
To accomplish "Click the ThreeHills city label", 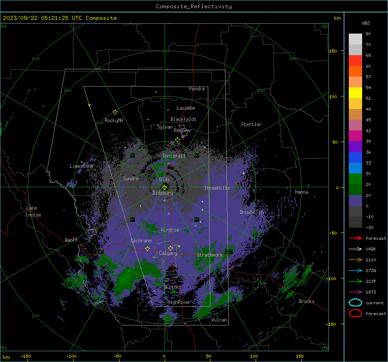I will [217, 188].
